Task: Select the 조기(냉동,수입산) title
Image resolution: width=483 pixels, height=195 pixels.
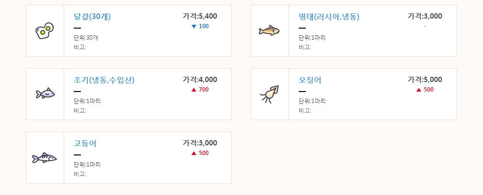Action: tap(107, 80)
